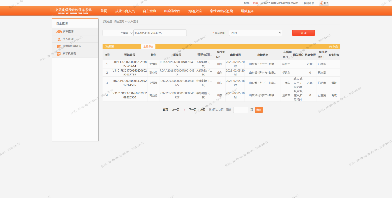The image size is (392, 198).
Task: Click claim number V3101CICP370026020290289220500
Action: tap(130, 95)
